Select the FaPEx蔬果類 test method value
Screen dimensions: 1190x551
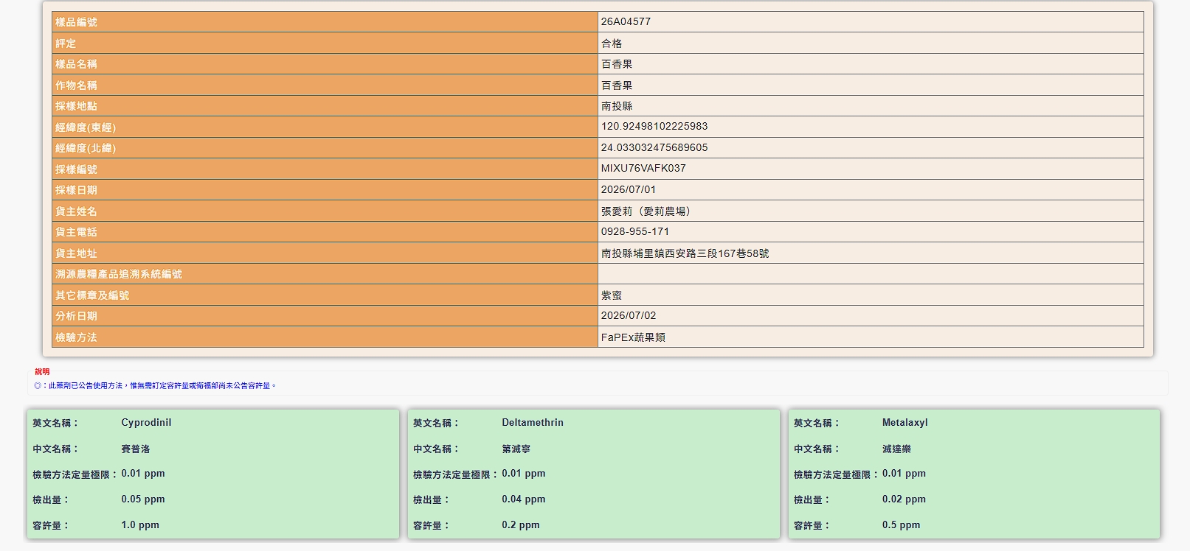pos(633,337)
